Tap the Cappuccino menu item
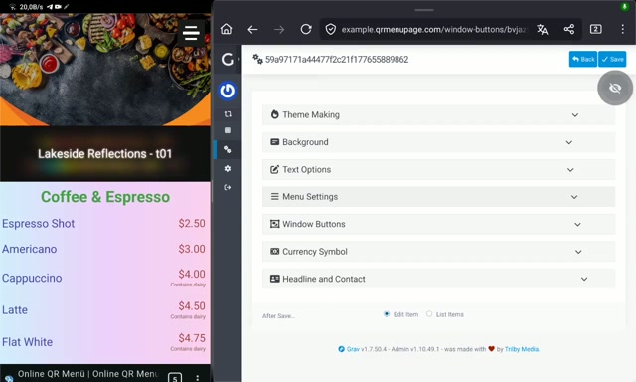This screenshot has width=636, height=382. pyautogui.click(x=32, y=279)
